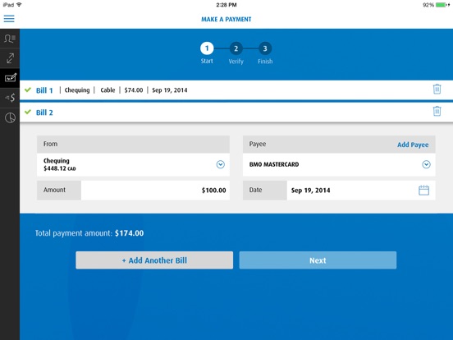Image resolution: width=453 pixels, height=340 pixels.
Task: Delete Bill 2 with trash icon
Action: coord(437,111)
